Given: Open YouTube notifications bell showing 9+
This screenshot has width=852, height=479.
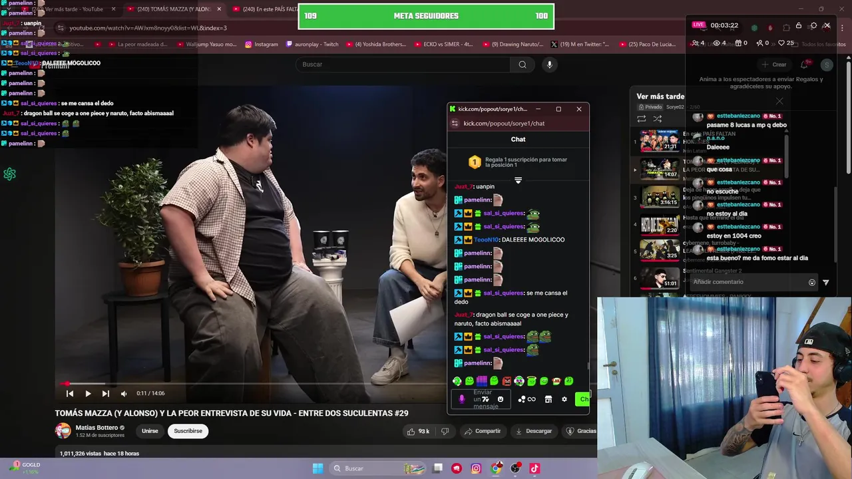Looking at the screenshot, I should 805,65.
